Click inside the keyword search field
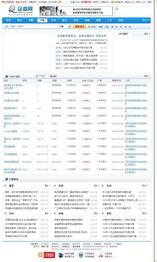157x262 pixels. (34, 26)
